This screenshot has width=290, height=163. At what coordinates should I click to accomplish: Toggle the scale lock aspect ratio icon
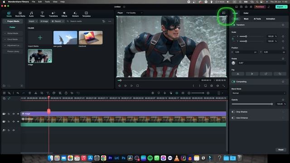click(x=233, y=39)
